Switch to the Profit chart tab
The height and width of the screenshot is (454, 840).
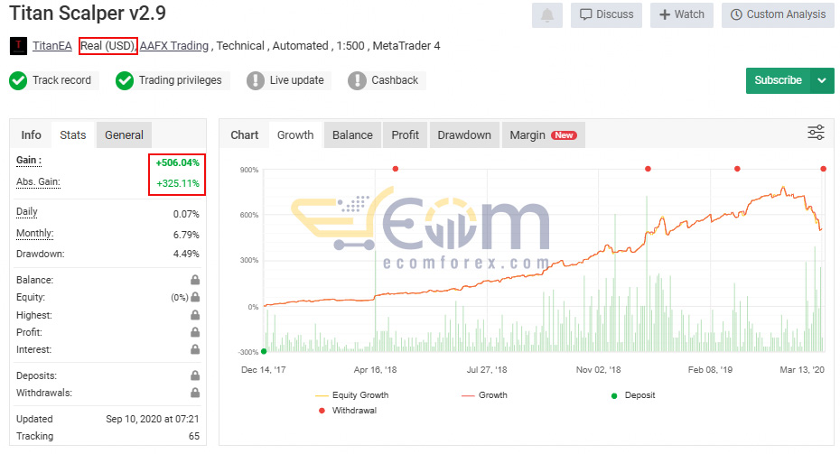tap(405, 134)
